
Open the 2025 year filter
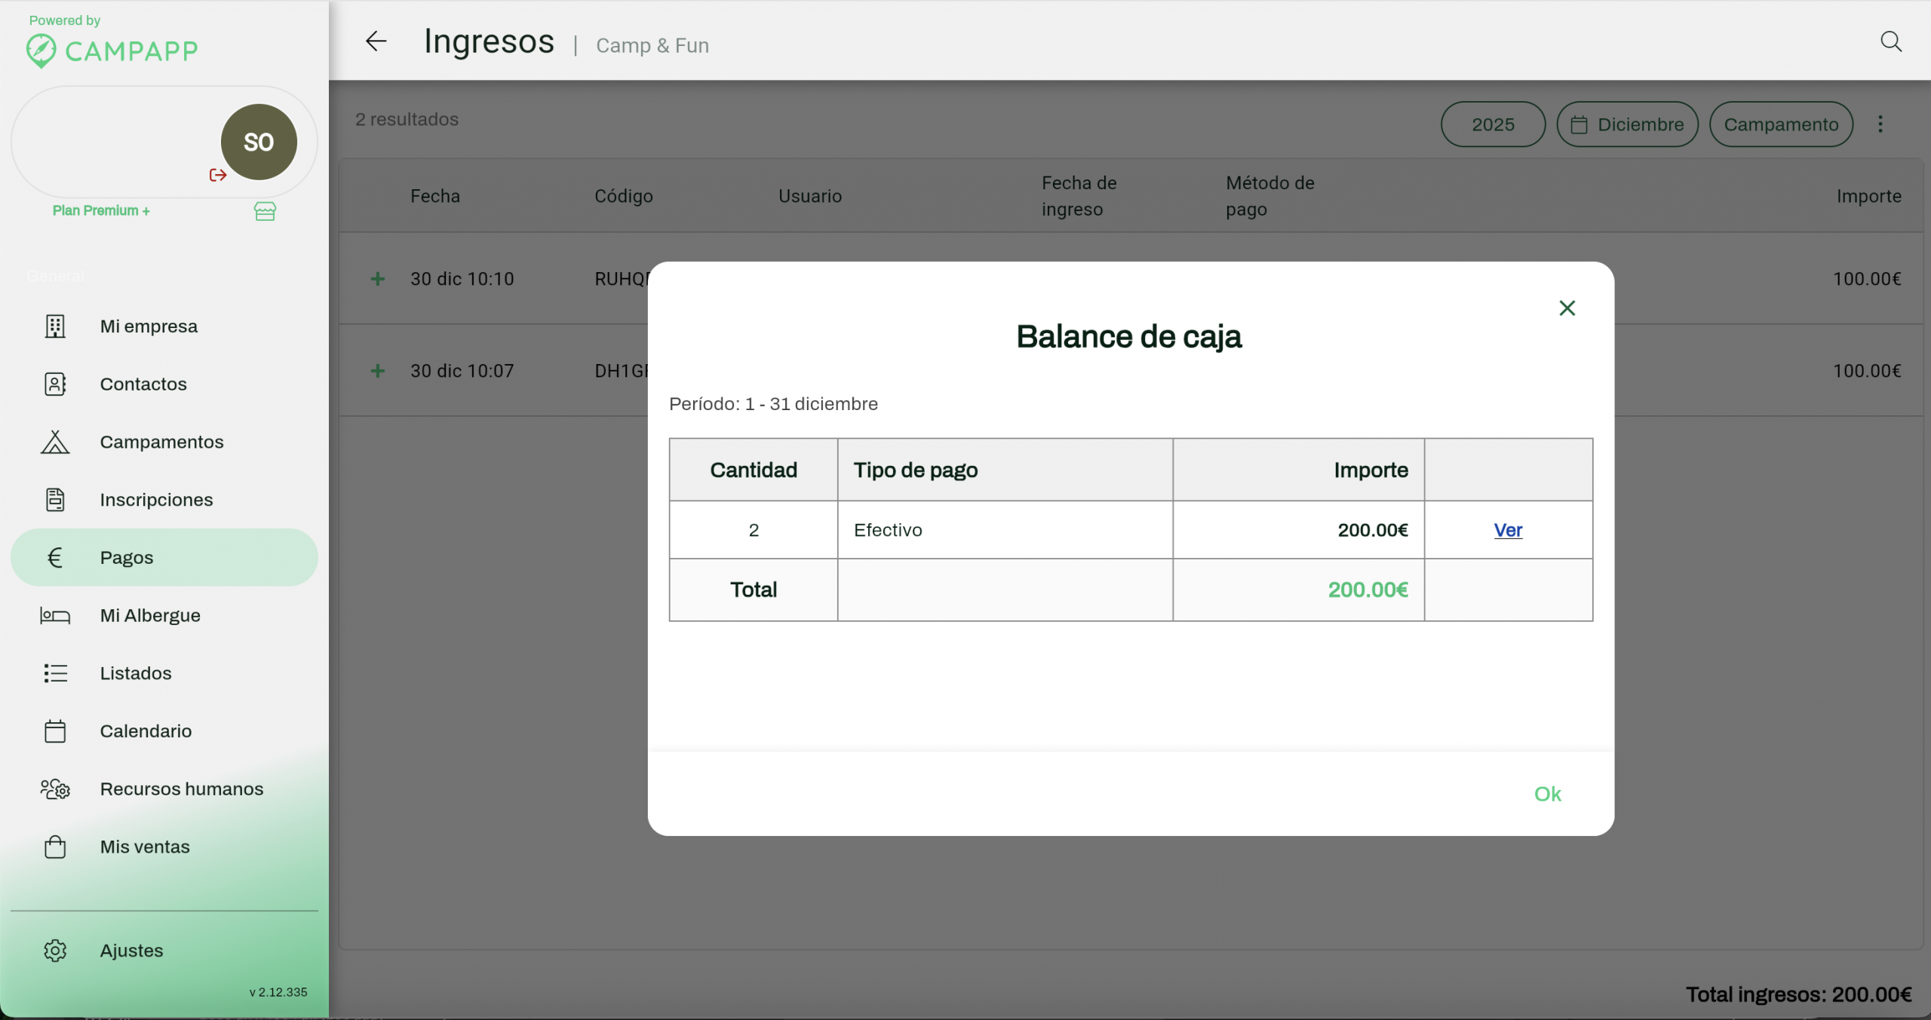1492,124
